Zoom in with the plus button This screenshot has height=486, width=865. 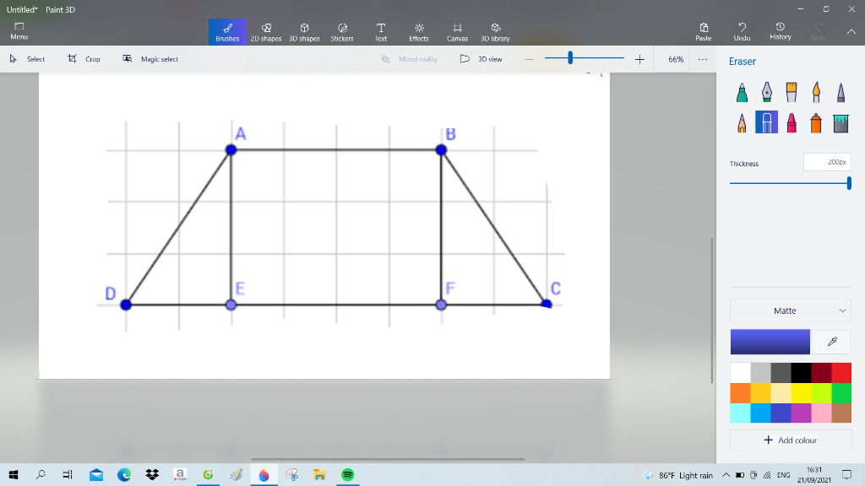click(x=639, y=59)
